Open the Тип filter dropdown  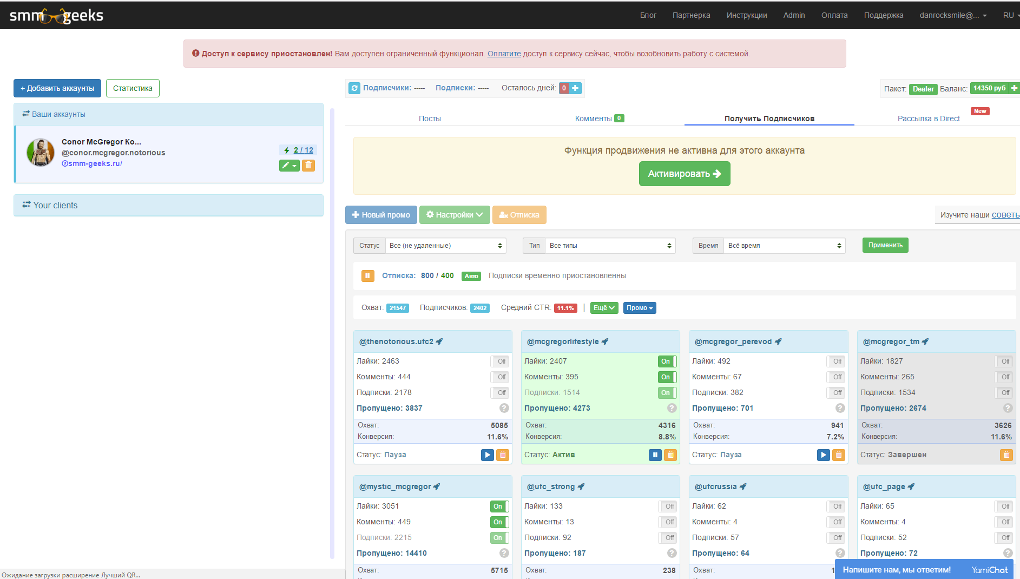point(610,246)
